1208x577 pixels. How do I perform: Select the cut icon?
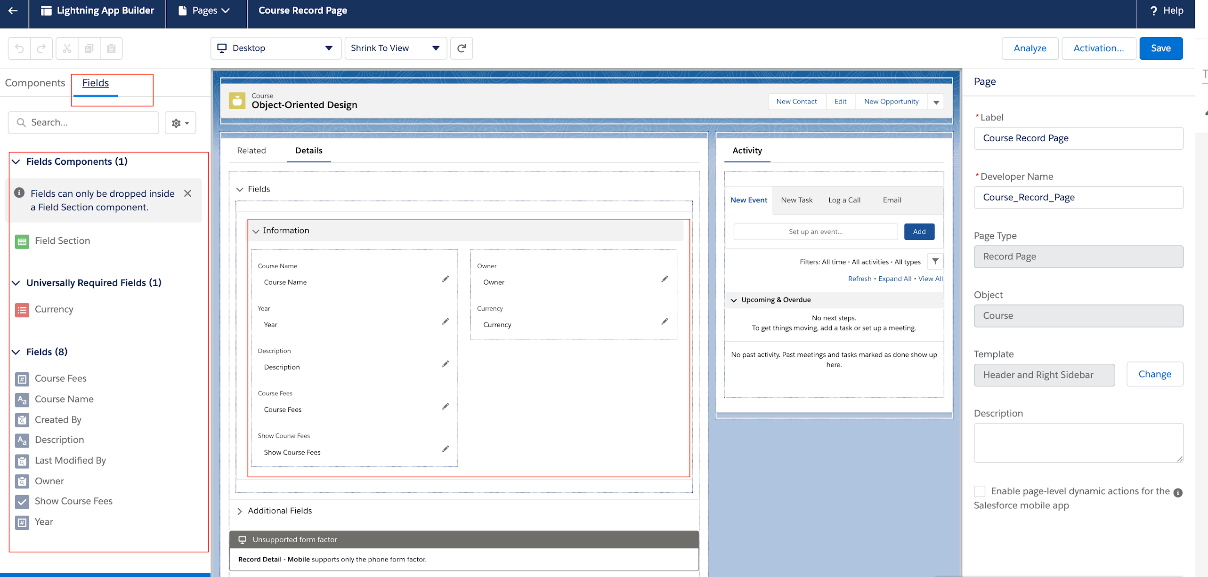coord(66,48)
